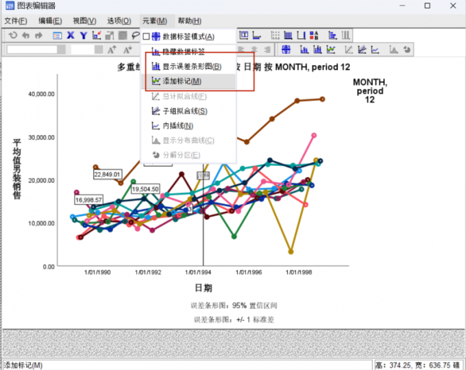Open the Properties window icon
This screenshot has width=466, height=370.
point(57,36)
